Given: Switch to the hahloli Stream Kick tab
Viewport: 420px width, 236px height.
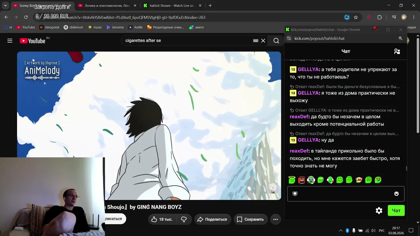Looking at the screenshot, I should (x=172, y=6).
